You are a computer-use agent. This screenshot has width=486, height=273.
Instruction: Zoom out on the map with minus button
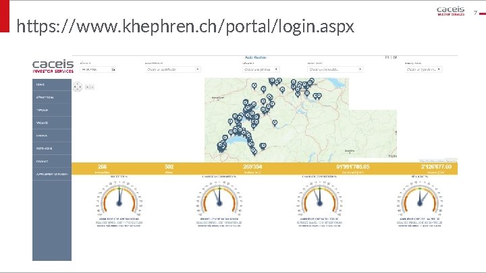point(92,87)
